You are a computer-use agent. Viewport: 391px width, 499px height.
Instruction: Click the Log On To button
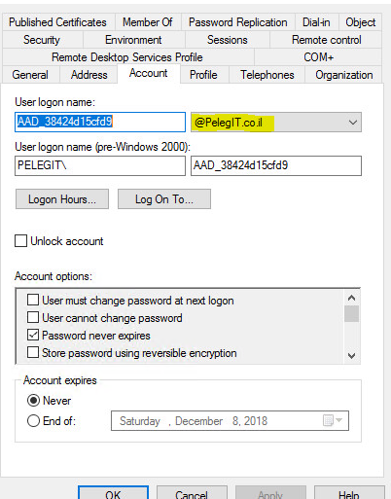pyautogui.click(x=164, y=199)
